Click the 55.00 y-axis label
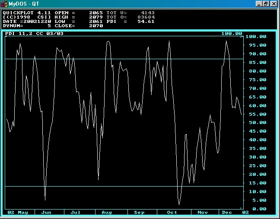 pyautogui.click(x=258, y=114)
